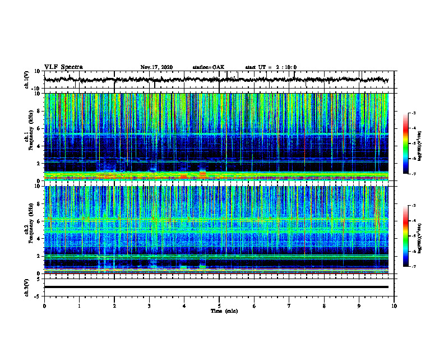Click the "5" tick of the ch.3(V) axis
Screen dimensions: 444x343
click(39, 279)
